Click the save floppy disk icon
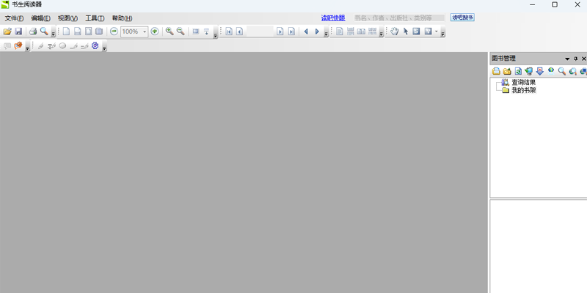The height and width of the screenshot is (293, 587). click(x=18, y=31)
